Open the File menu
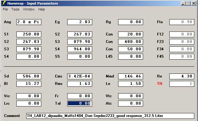Screen dimensions: 198x121 click(x=5, y=9)
